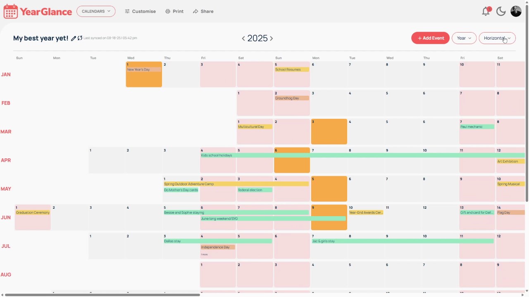529x297 pixels.
Task: Open the user profile avatar
Action: (516, 11)
